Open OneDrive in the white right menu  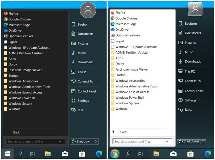[120, 30]
